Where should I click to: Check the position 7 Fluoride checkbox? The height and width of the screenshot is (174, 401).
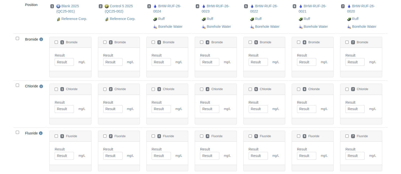[347, 136]
